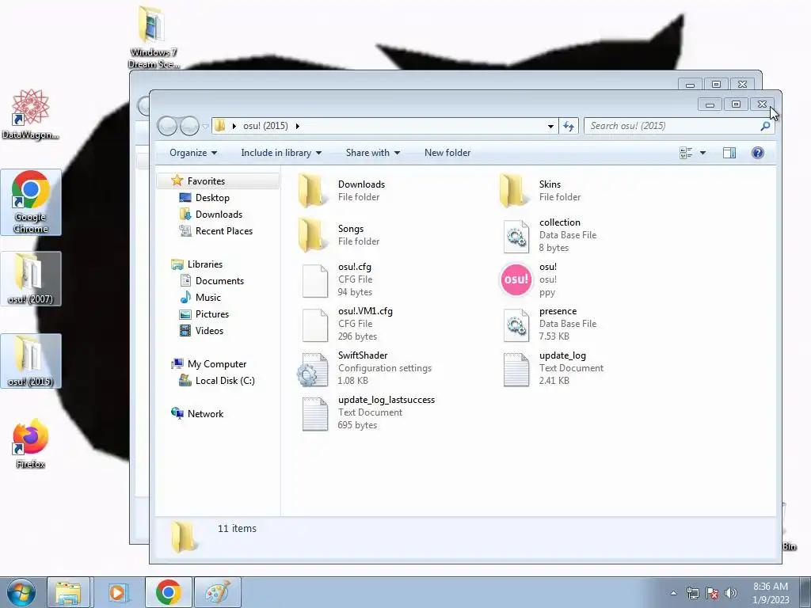Open the Skins folder
This screenshot has height=608, width=811.
pos(540,190)
